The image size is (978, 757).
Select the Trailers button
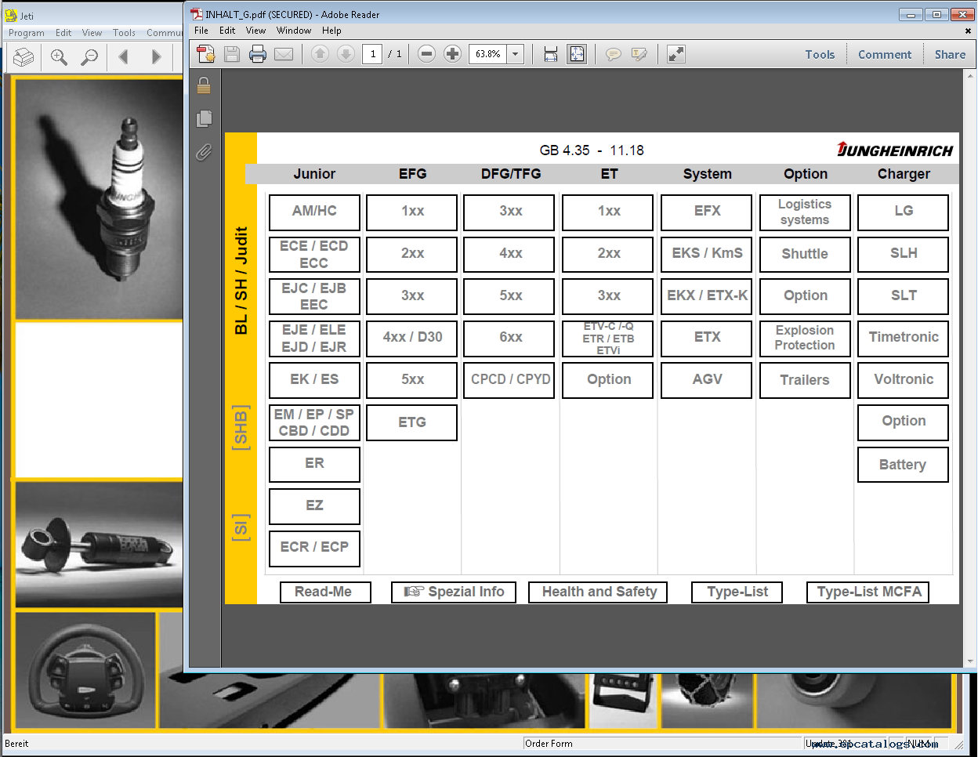coord(805,380)
